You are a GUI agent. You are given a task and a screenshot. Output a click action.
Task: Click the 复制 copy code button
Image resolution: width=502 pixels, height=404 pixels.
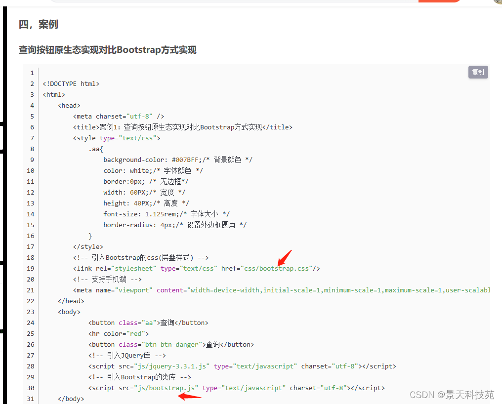point(478,72)
